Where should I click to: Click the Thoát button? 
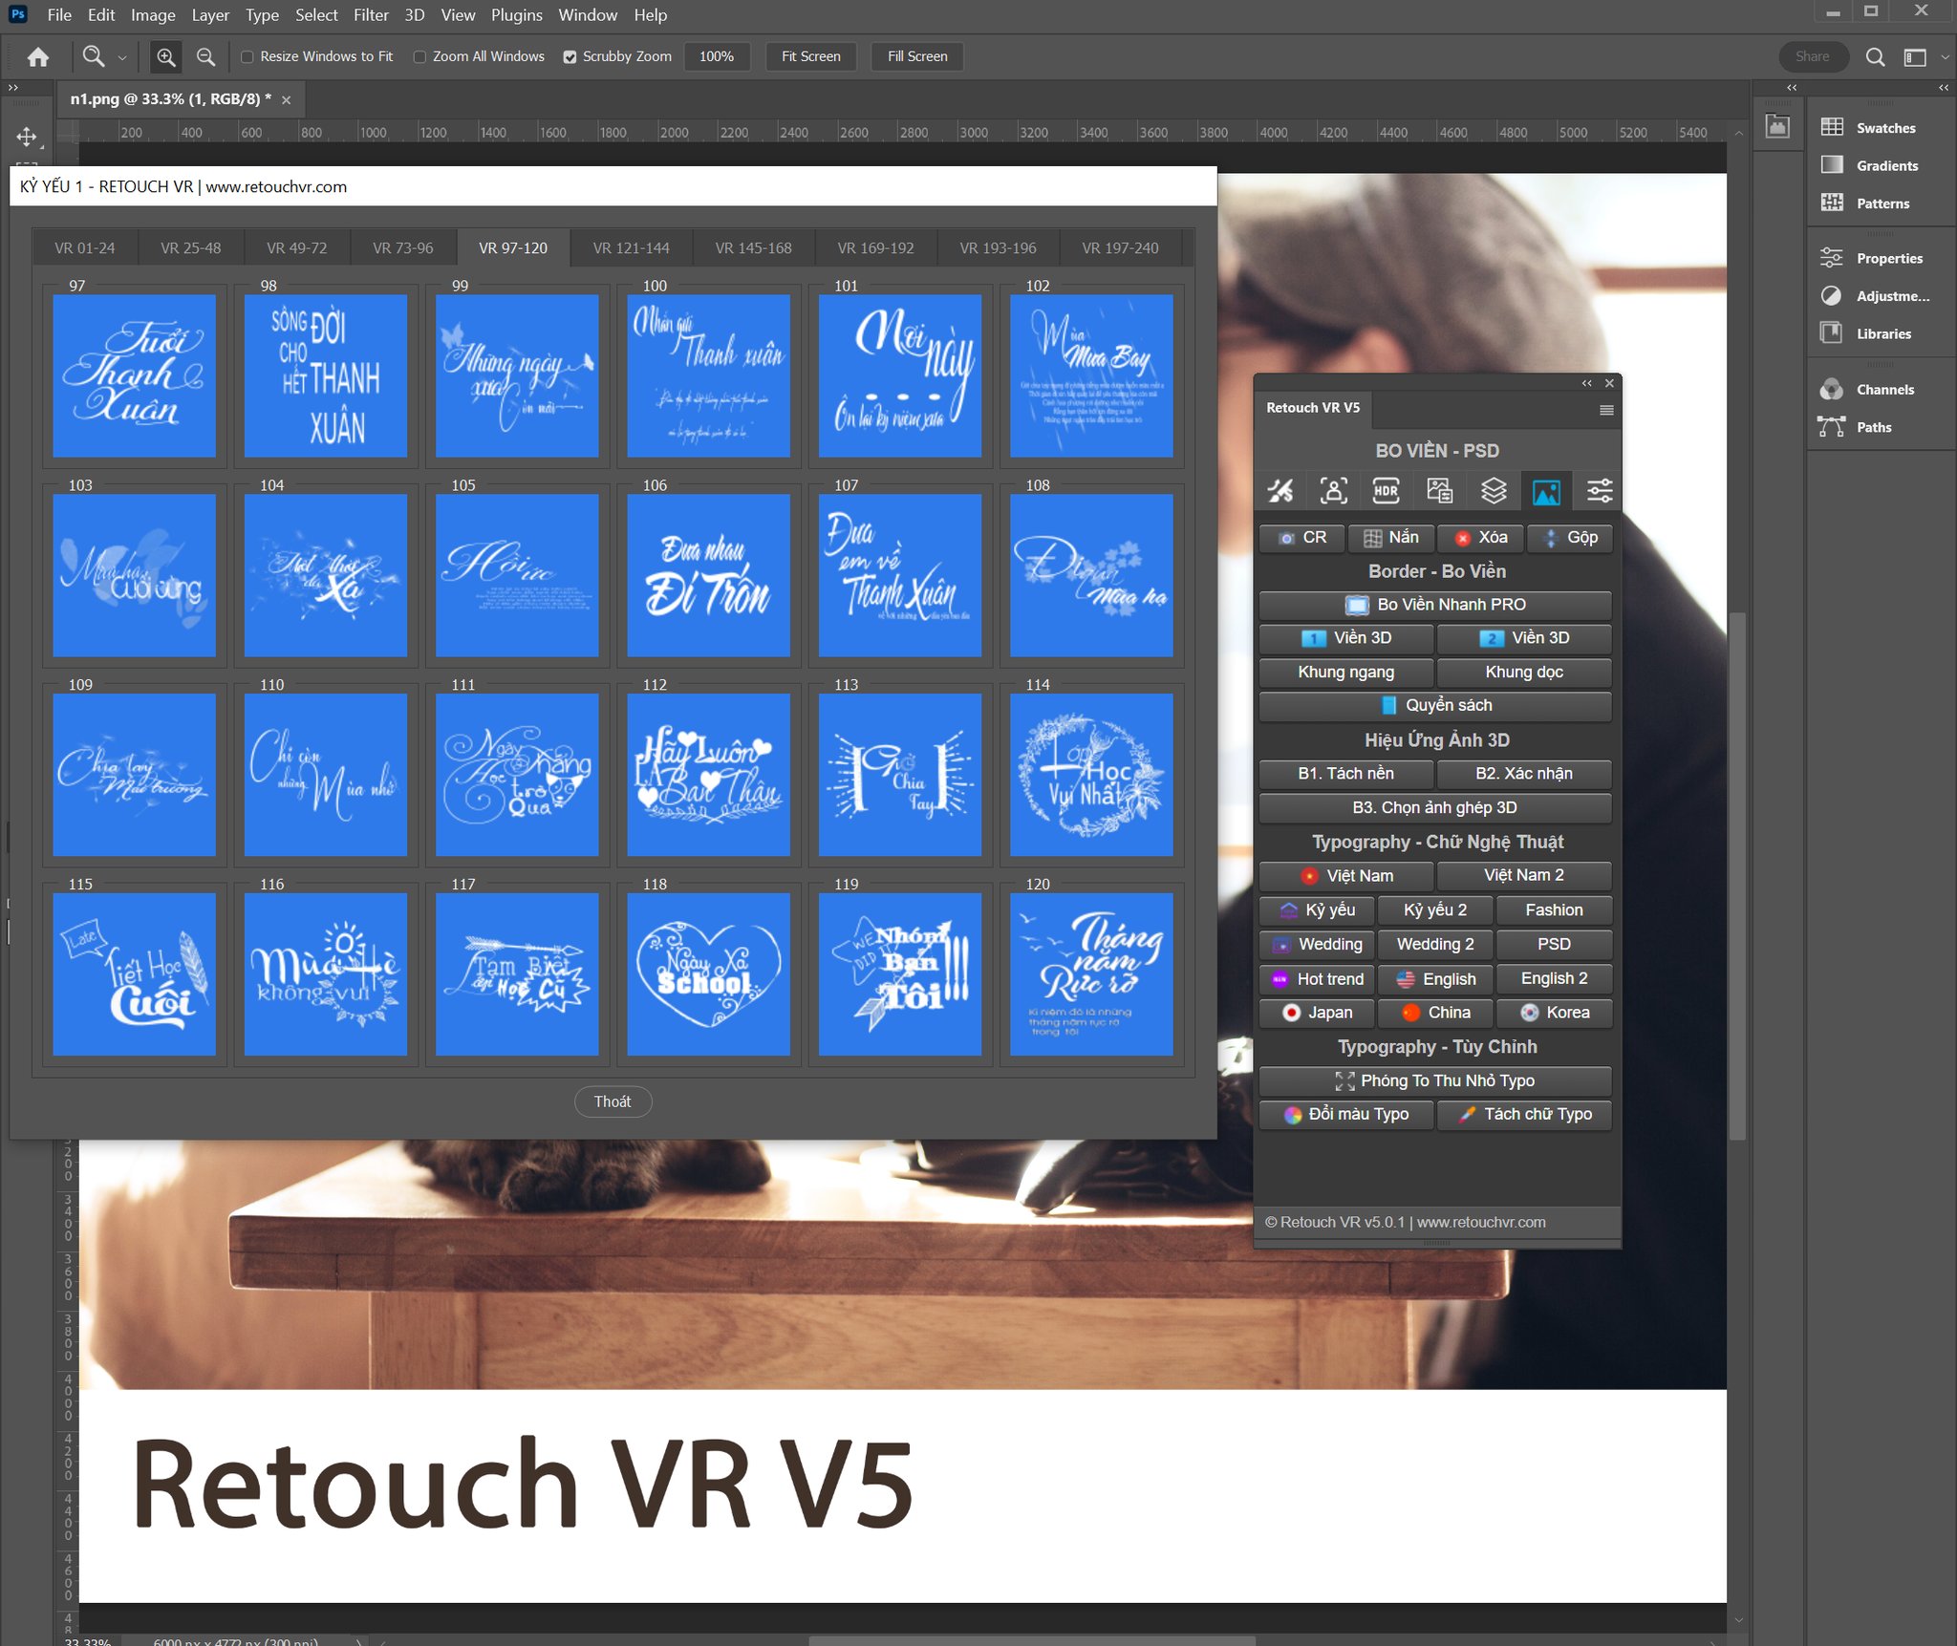(x=613, y=1101)
